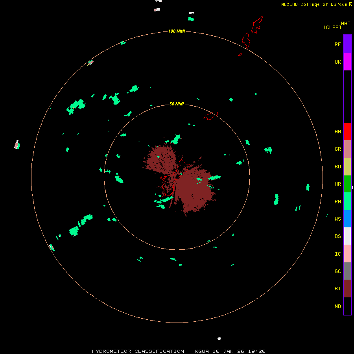This screenshot has width=354, height=354.
Task: Click the UK magenta legend swatch
Action: 347,62
